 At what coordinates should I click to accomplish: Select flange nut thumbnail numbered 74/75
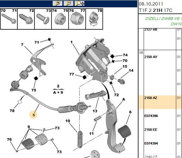[60, 19]
